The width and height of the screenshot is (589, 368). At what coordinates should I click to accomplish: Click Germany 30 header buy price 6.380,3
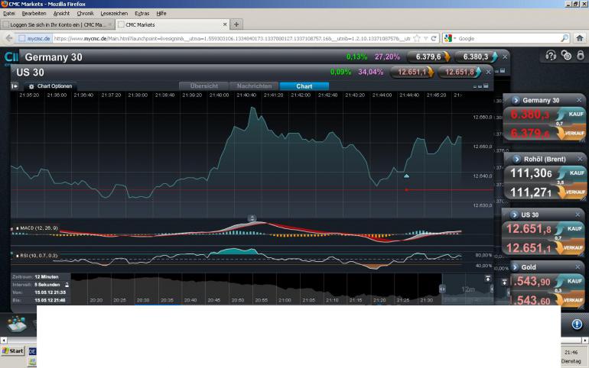476,57
